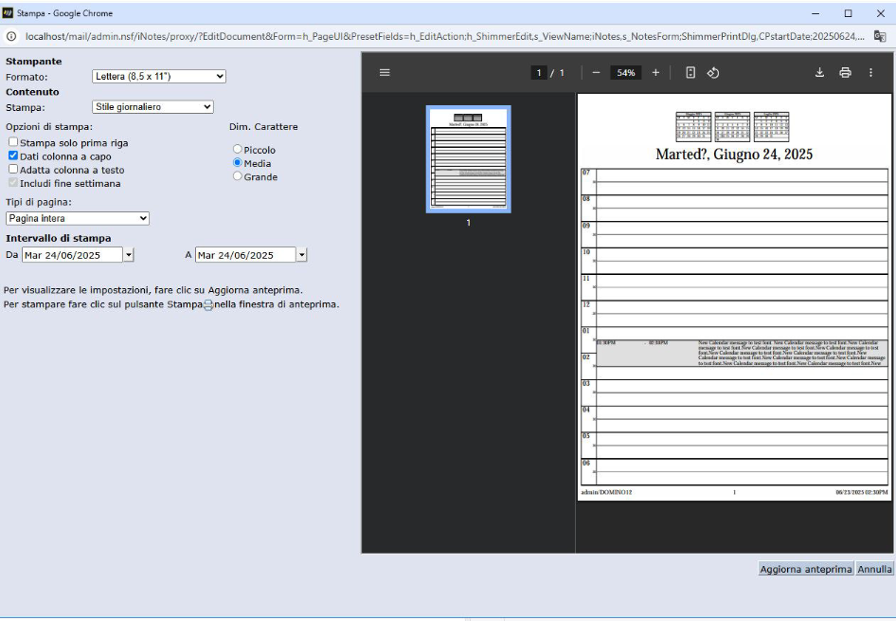Image resolution: width=896 pixels, height=621 pixels.
Task: Check 'Adatta colonna a testo' option
Action: pos(13,170)
